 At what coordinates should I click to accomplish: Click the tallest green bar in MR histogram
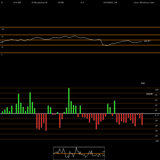[69, 101]
